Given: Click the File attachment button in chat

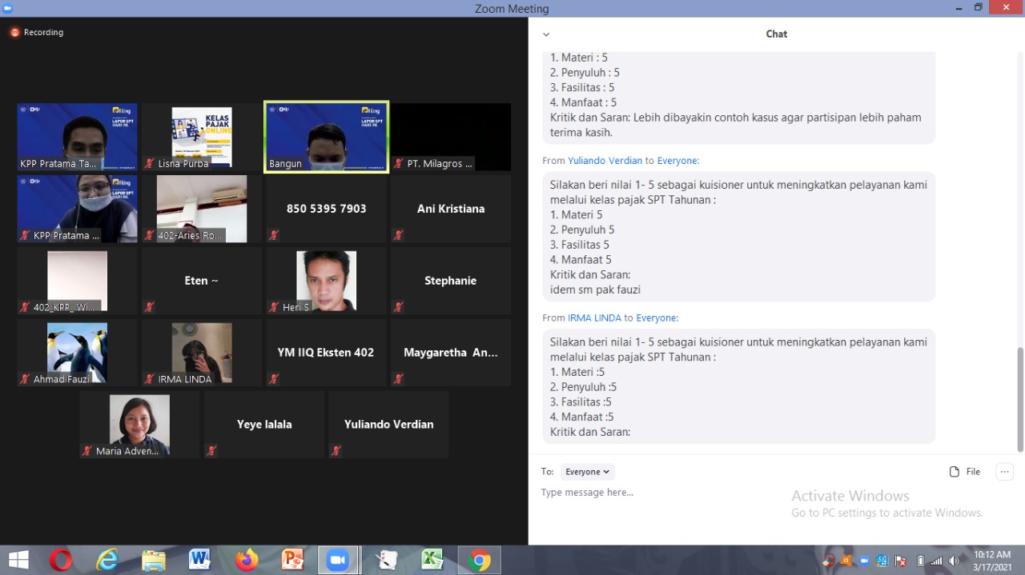Looking at the screenshot, I should pyautogui.click(x=964, y=472).
